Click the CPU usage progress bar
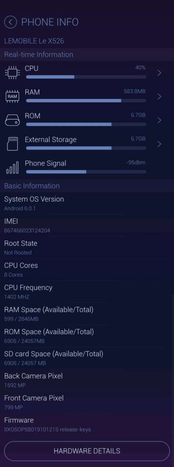Image resolution: width=174 pixels, height=467 pixels. coord(86,77)
